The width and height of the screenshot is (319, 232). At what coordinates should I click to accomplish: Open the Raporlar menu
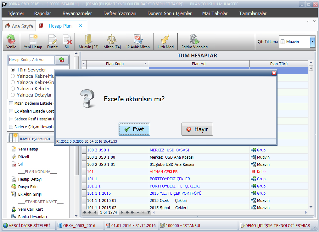[42, 13]
